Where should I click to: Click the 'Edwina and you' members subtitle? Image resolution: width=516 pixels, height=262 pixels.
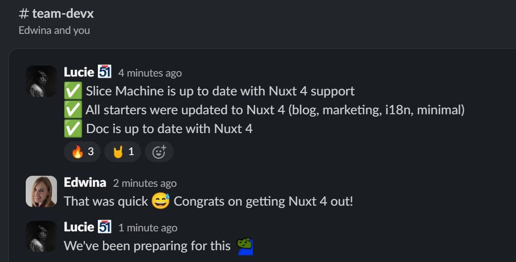(x=54, y=30)
